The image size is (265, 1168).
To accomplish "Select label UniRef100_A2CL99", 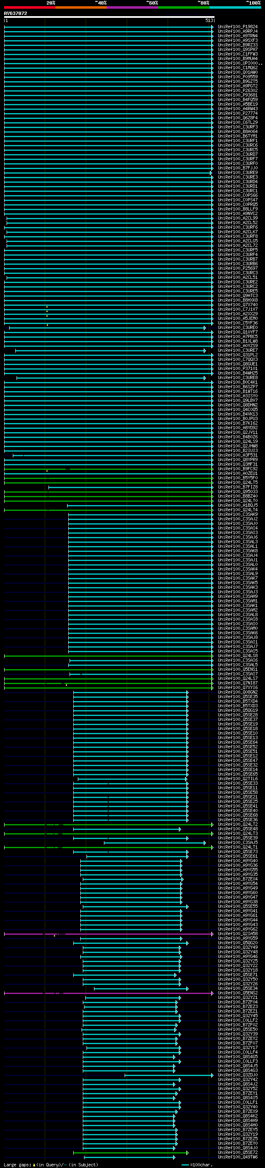I will (237, 218).
